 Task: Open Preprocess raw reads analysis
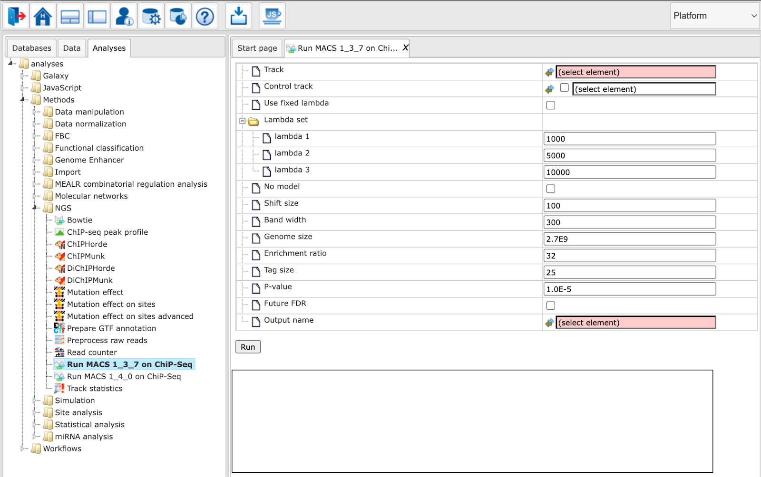[x=107, y=340]
